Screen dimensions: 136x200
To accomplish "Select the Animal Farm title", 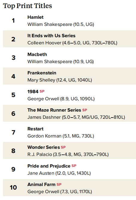I will click(x=41, y=185).
